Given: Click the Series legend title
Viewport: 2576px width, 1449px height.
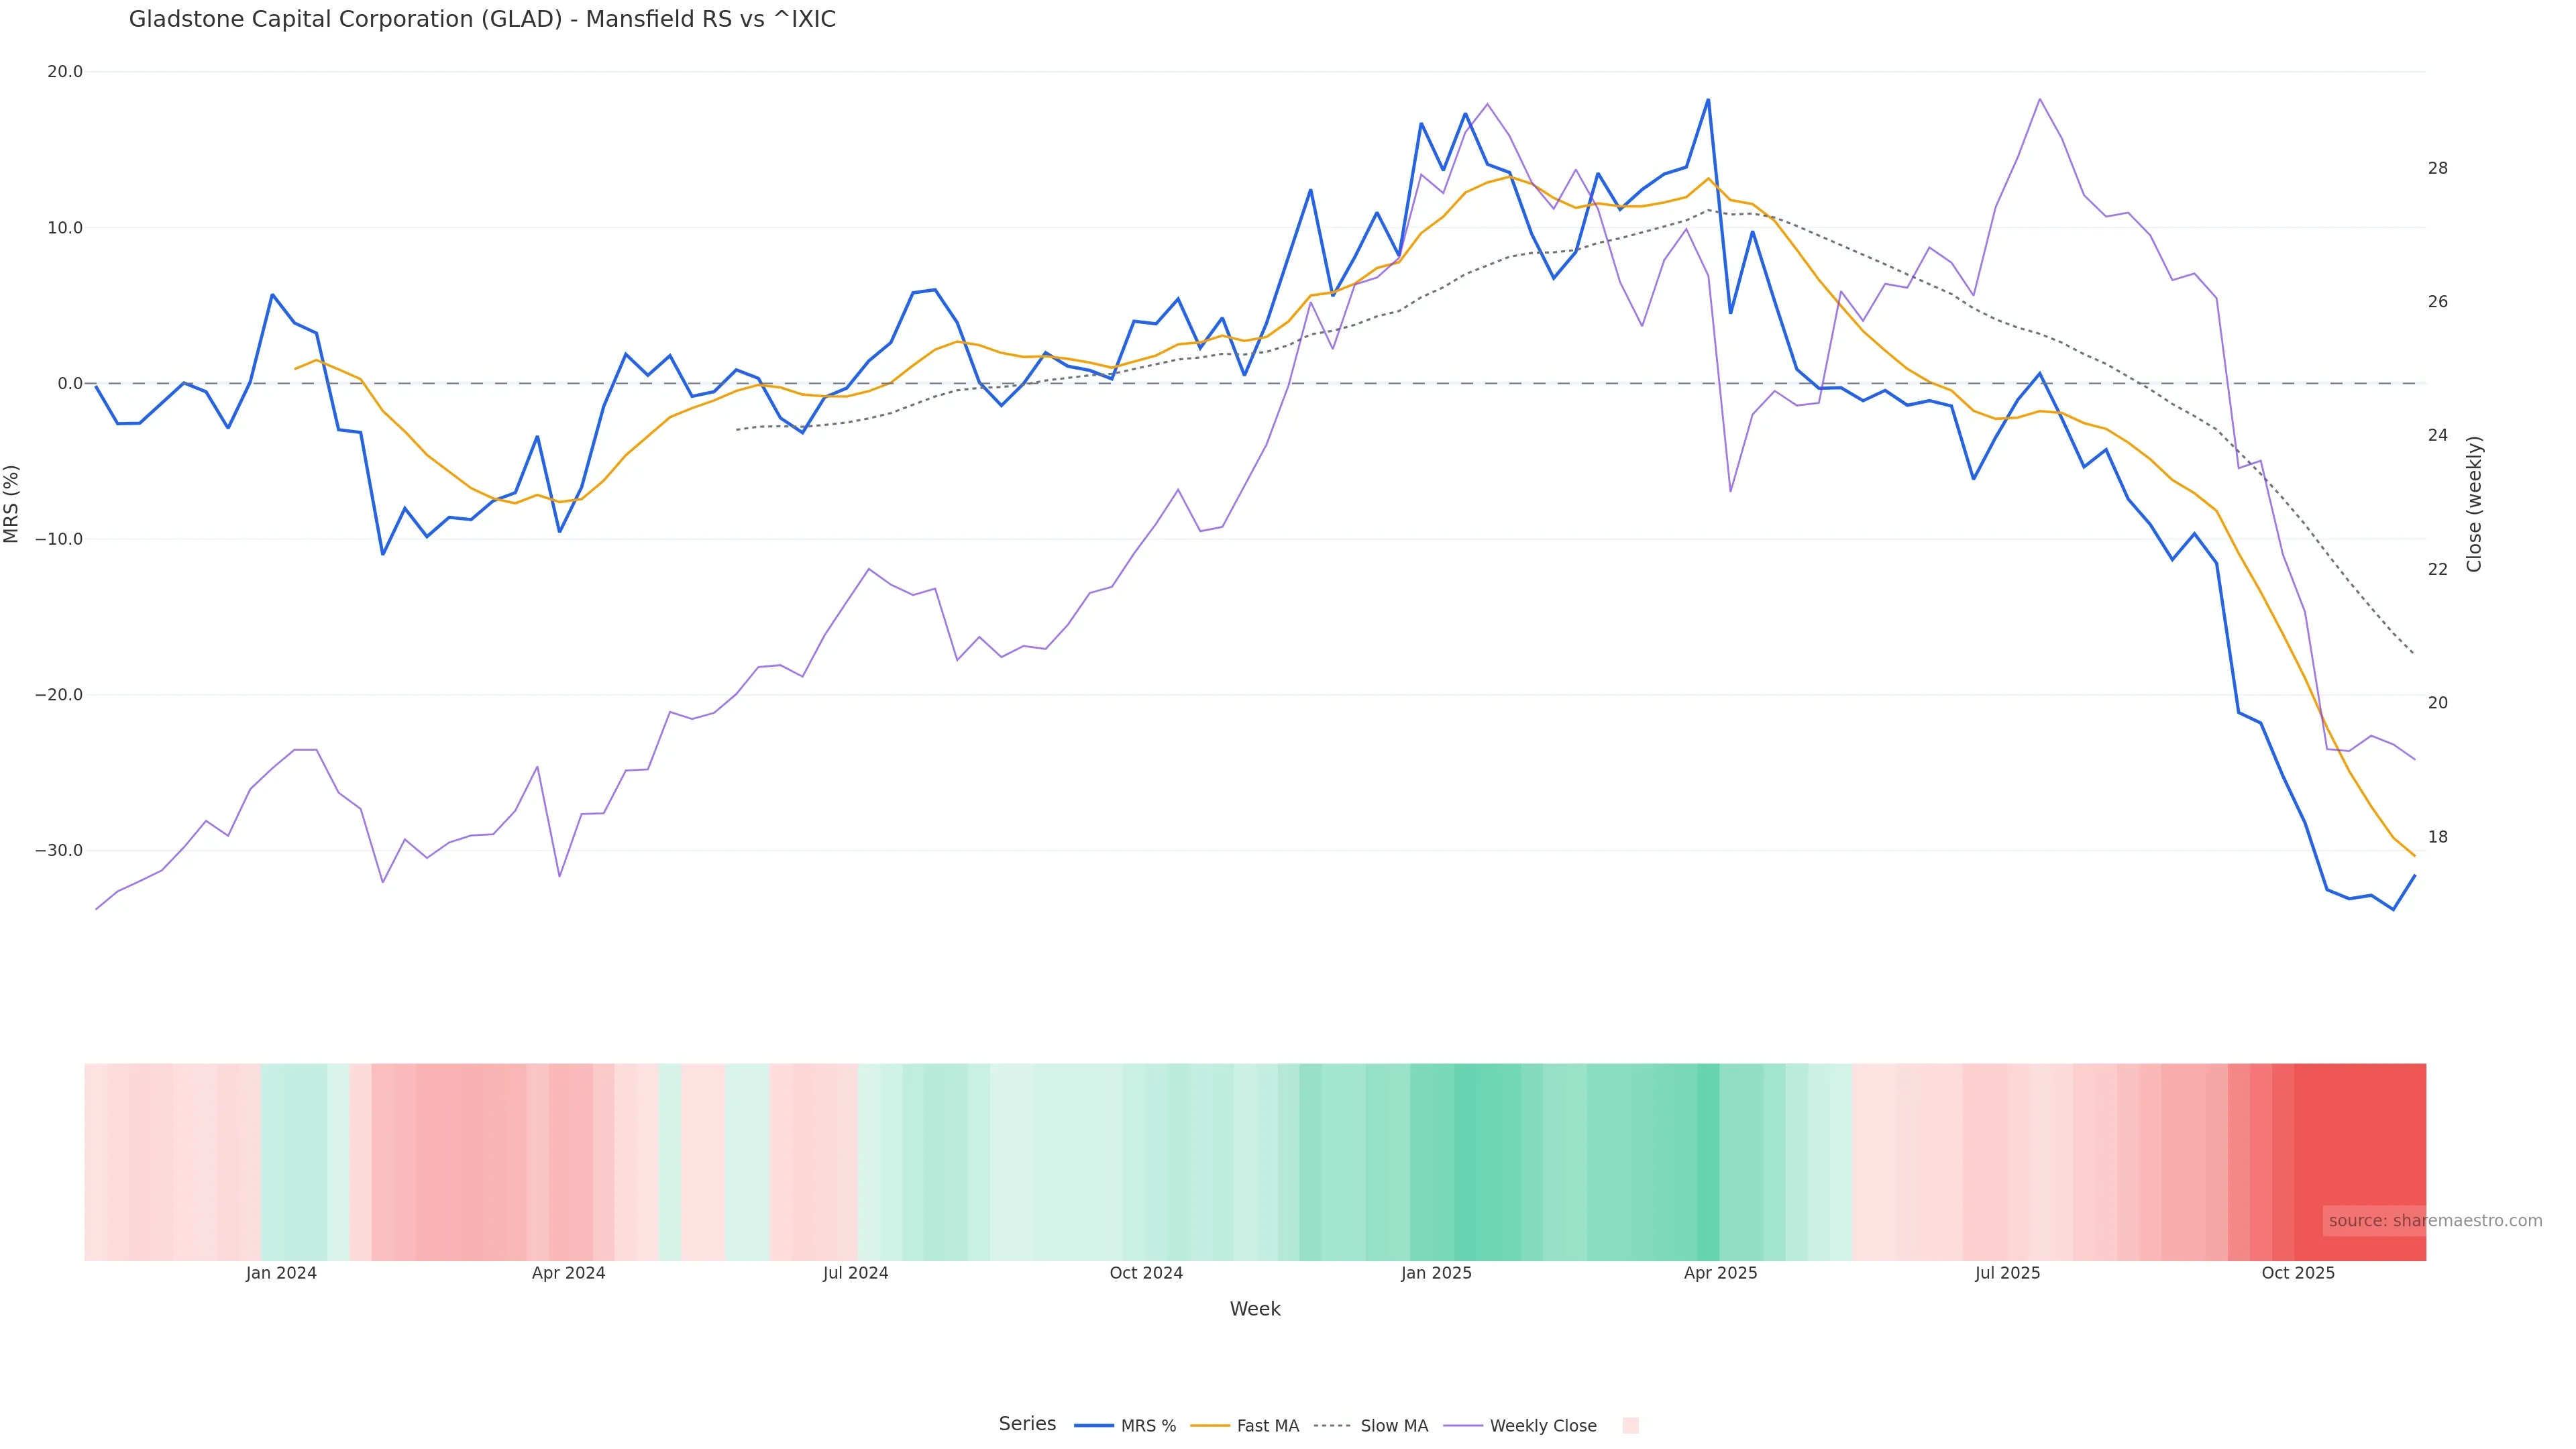Looking at the screenshot, I should [1027, 1423].
